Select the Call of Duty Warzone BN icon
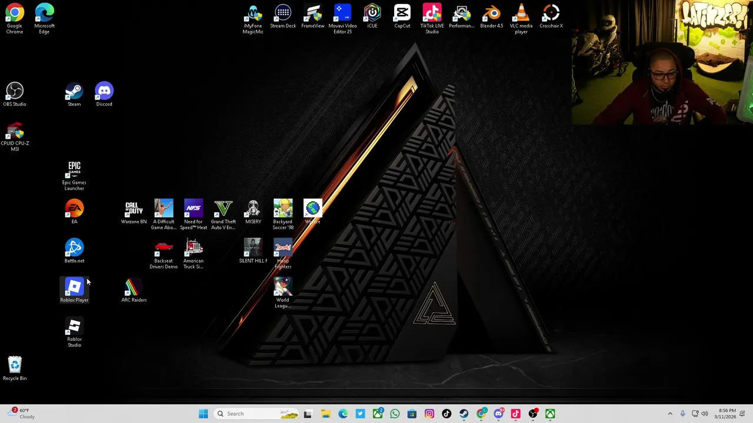The height and width of the screenshot is (423, 753). coord(134,211)
